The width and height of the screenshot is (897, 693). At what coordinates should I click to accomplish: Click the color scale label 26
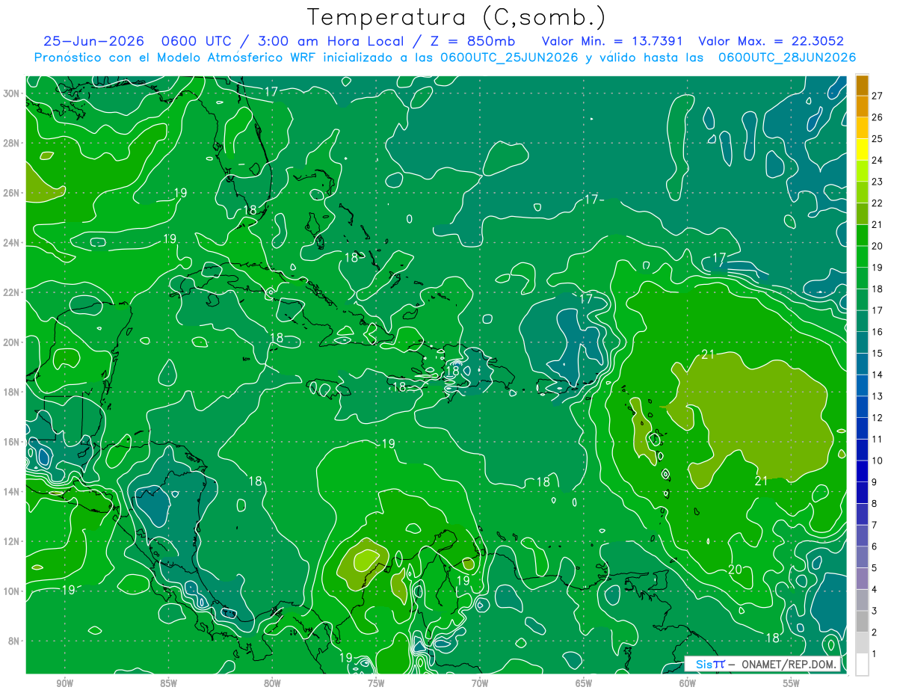[x=878, y=117]
